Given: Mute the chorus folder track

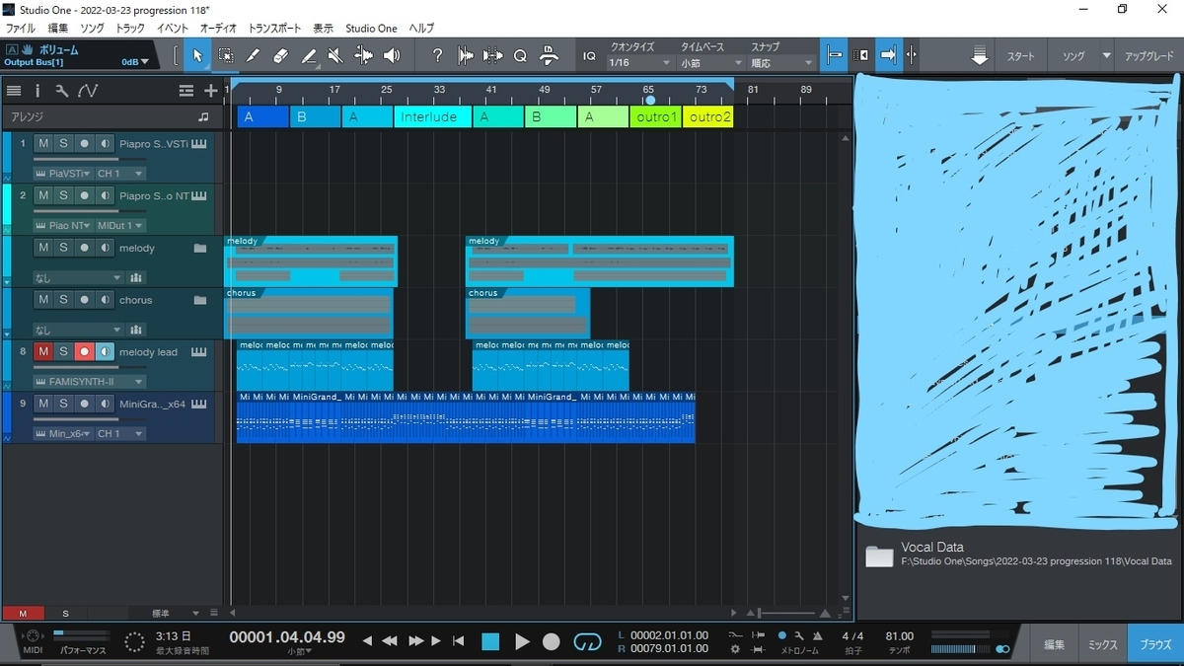Looking at the screenshot, I should [x=43, y=300].
